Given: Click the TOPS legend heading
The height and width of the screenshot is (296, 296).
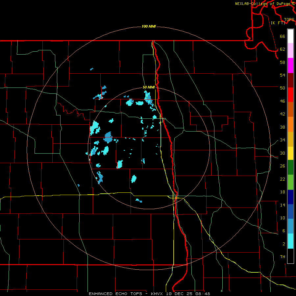Looking at the screenshot, I should coord(289,20).
